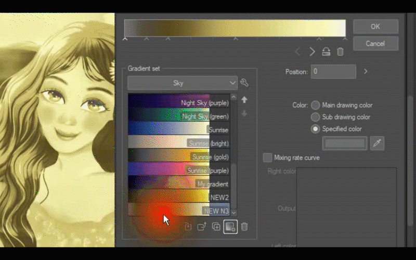The image size is (416, 260).
Task: Select Sunrise (bright) gradient
Action: tap(179, 141)
